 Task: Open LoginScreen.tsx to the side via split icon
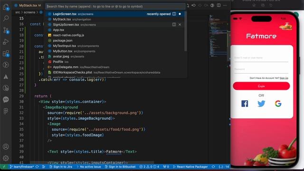tap(174, 14)
